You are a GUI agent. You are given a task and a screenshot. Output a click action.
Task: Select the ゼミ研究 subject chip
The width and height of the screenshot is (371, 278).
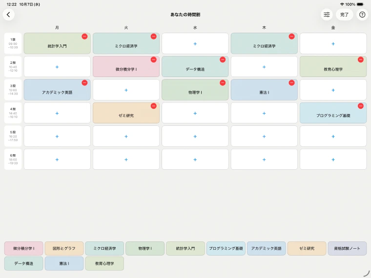(307, 248)
